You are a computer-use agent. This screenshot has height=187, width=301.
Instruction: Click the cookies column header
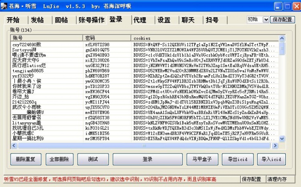(205, 38)
